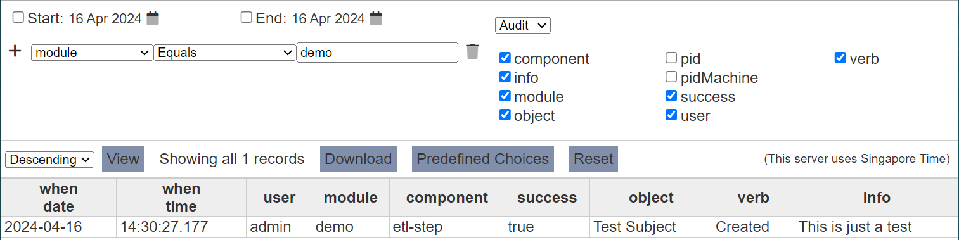Open the Start date calendar picker icon
959x240 pixels.
point(153,18)
